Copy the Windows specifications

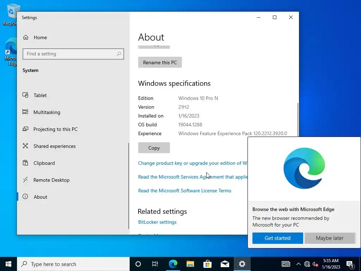coord(154,148)
